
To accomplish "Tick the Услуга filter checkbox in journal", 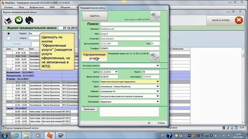I will (9, 38).
